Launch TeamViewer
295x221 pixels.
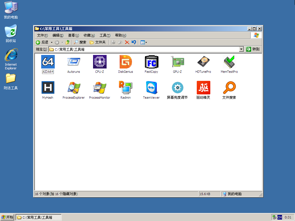(x=151, y=88)
